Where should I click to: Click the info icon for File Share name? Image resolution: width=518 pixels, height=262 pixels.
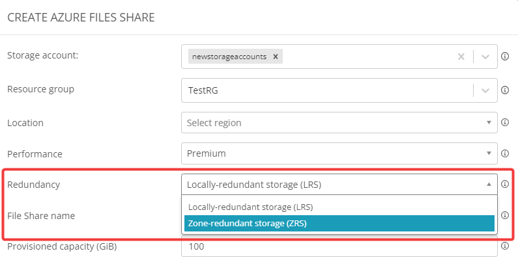(504, 215)
